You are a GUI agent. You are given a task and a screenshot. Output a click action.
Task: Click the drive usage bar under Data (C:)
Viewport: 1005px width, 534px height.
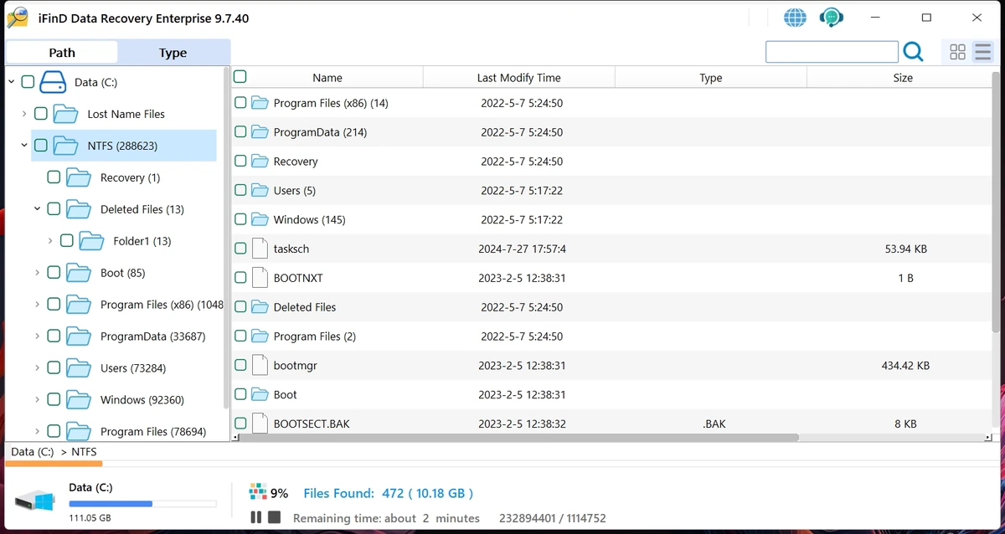[142, 504]
